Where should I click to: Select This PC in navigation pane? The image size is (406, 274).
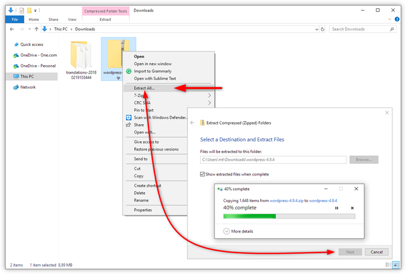point(32,76)
